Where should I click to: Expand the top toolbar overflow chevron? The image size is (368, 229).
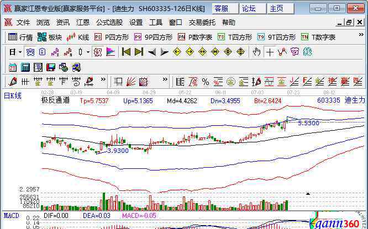pyautogui.click(x=361, y=35)
